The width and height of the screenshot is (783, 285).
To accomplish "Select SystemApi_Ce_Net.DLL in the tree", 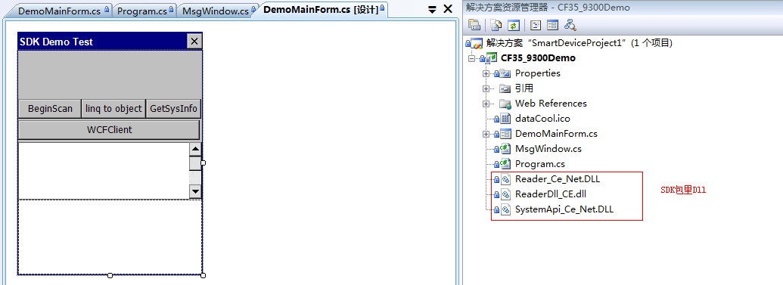I will point(564,209).
